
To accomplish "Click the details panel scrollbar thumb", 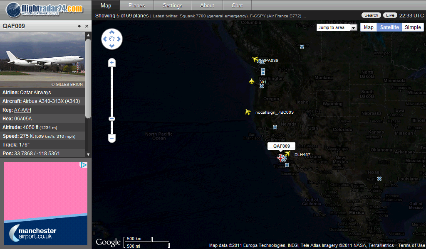I will point(88,78).
